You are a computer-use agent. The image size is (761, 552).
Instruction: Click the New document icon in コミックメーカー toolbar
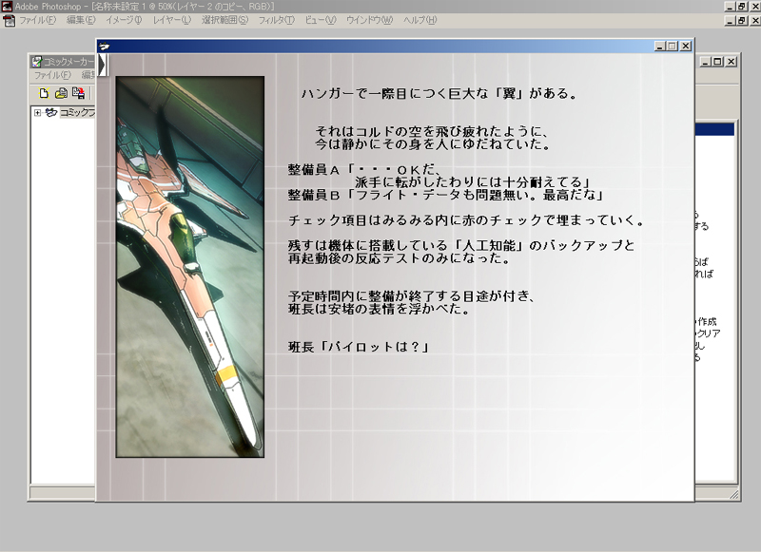pyautogui.click(x=44, y=93)
